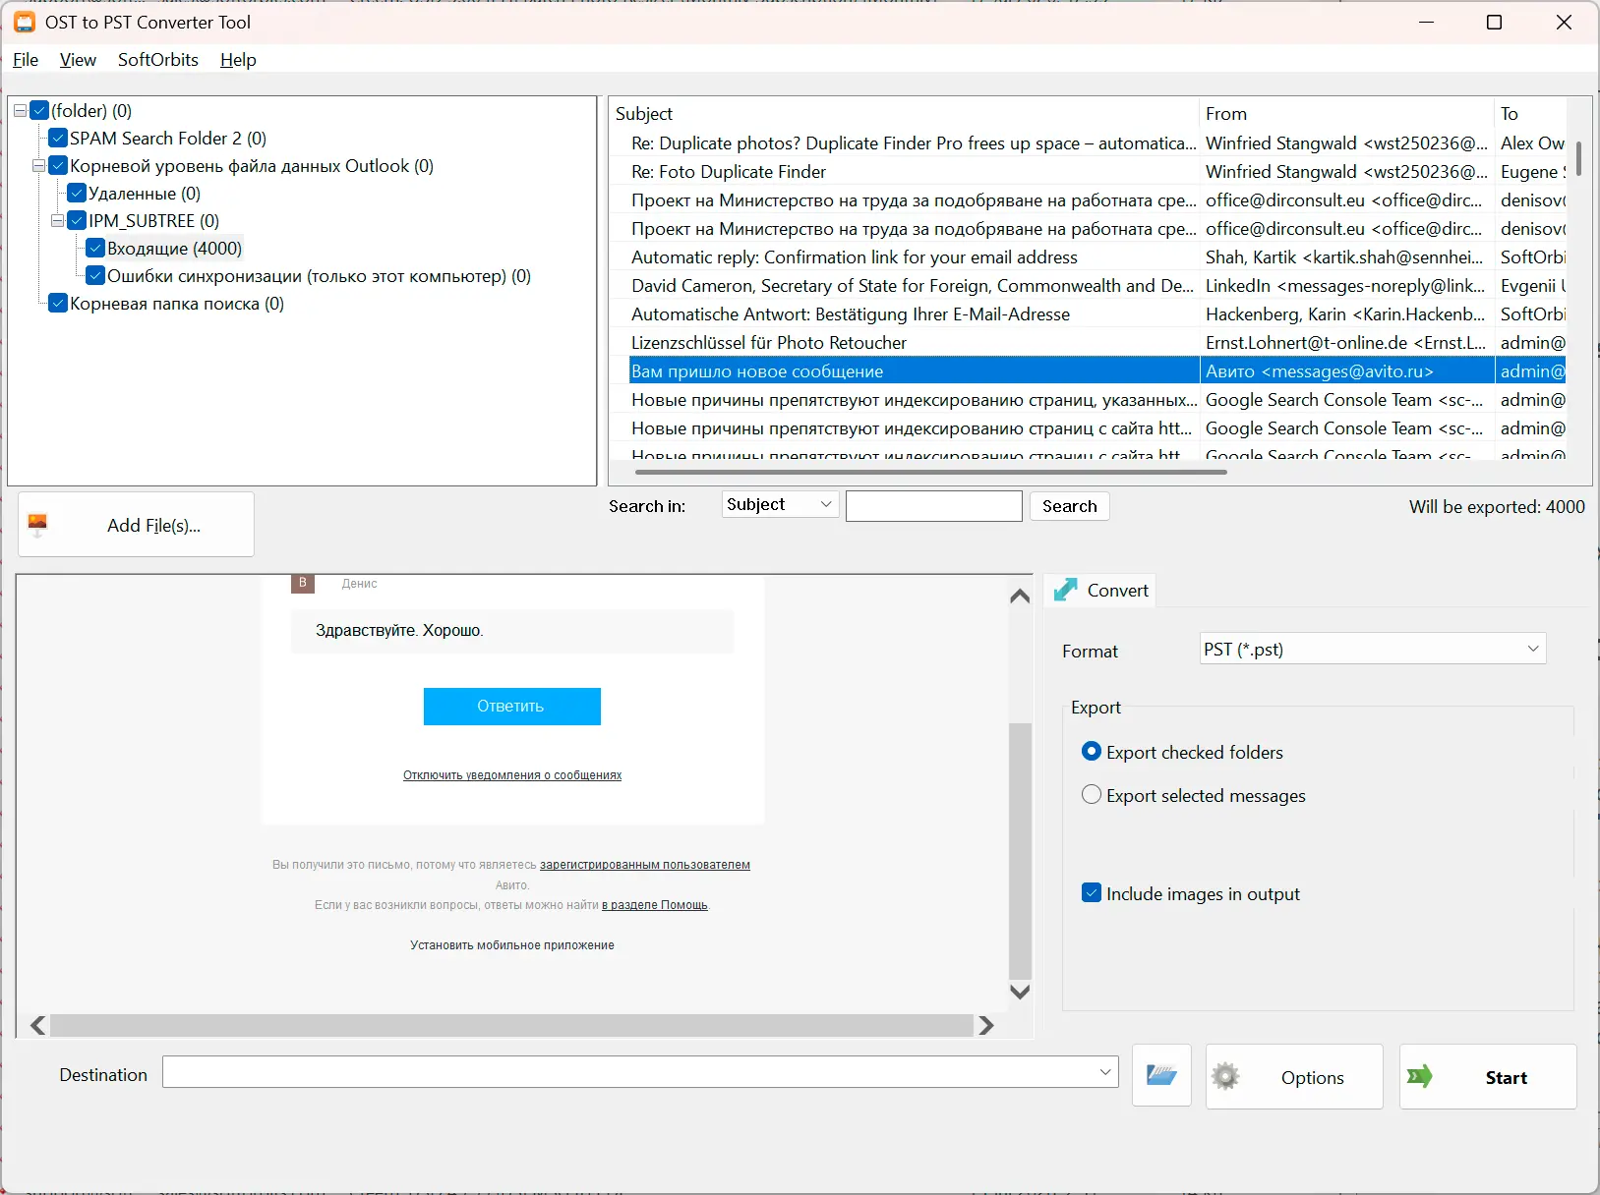The height and width of the screenshot is (1195, 1600).
Task: Open the Search in Subject dropdown
Action: pos(781,504)
